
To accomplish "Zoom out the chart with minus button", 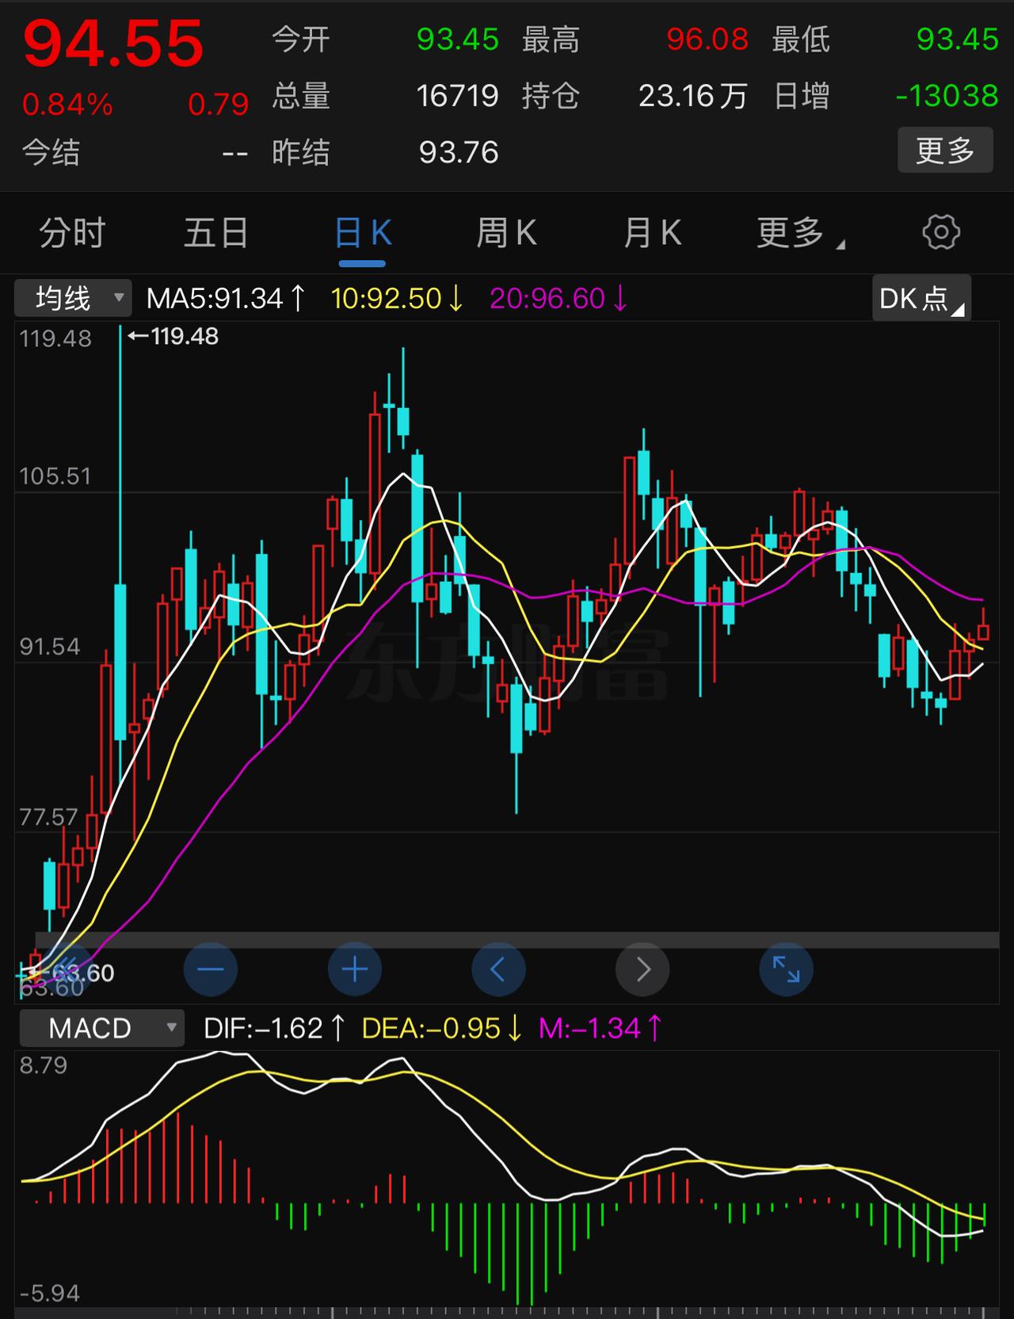I will coord(211,969).
